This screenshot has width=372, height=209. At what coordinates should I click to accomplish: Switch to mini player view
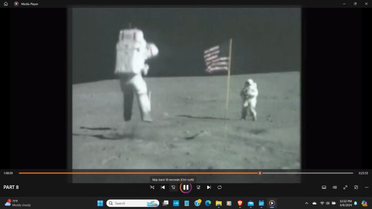(356, 187)
